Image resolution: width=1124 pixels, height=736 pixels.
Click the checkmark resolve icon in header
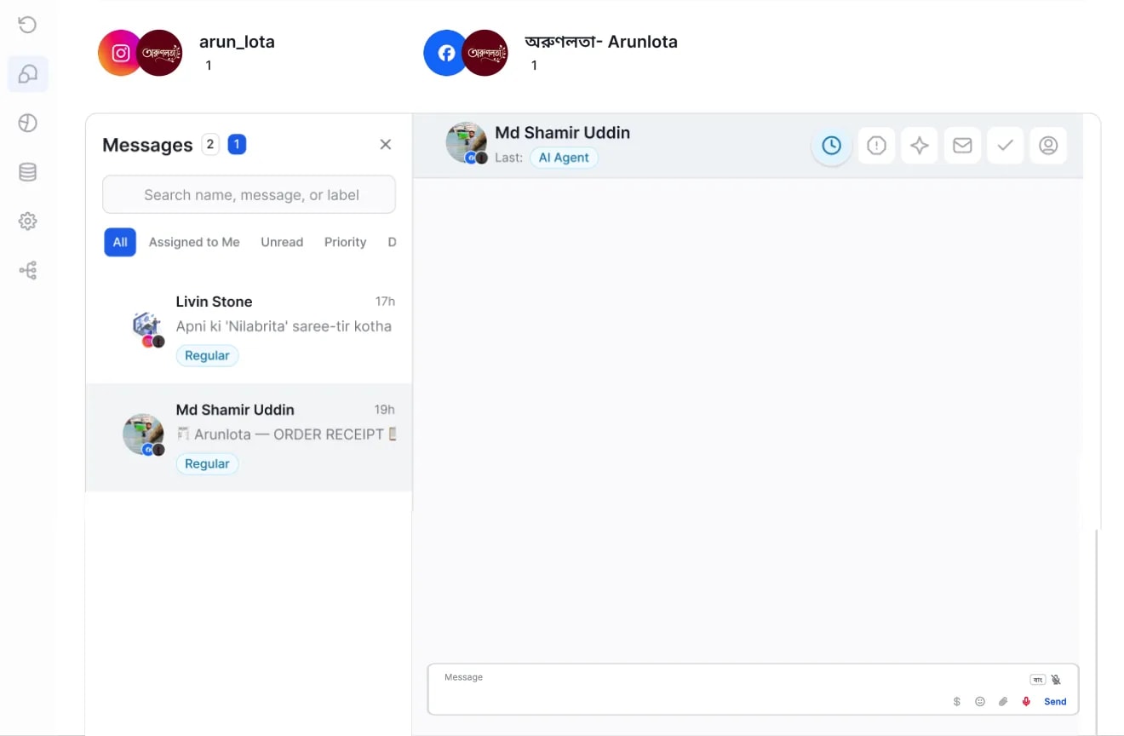pos(1006,146)
